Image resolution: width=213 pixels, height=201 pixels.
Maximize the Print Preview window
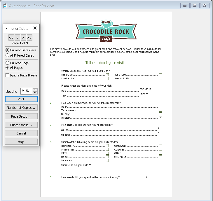tap(195, 6)
